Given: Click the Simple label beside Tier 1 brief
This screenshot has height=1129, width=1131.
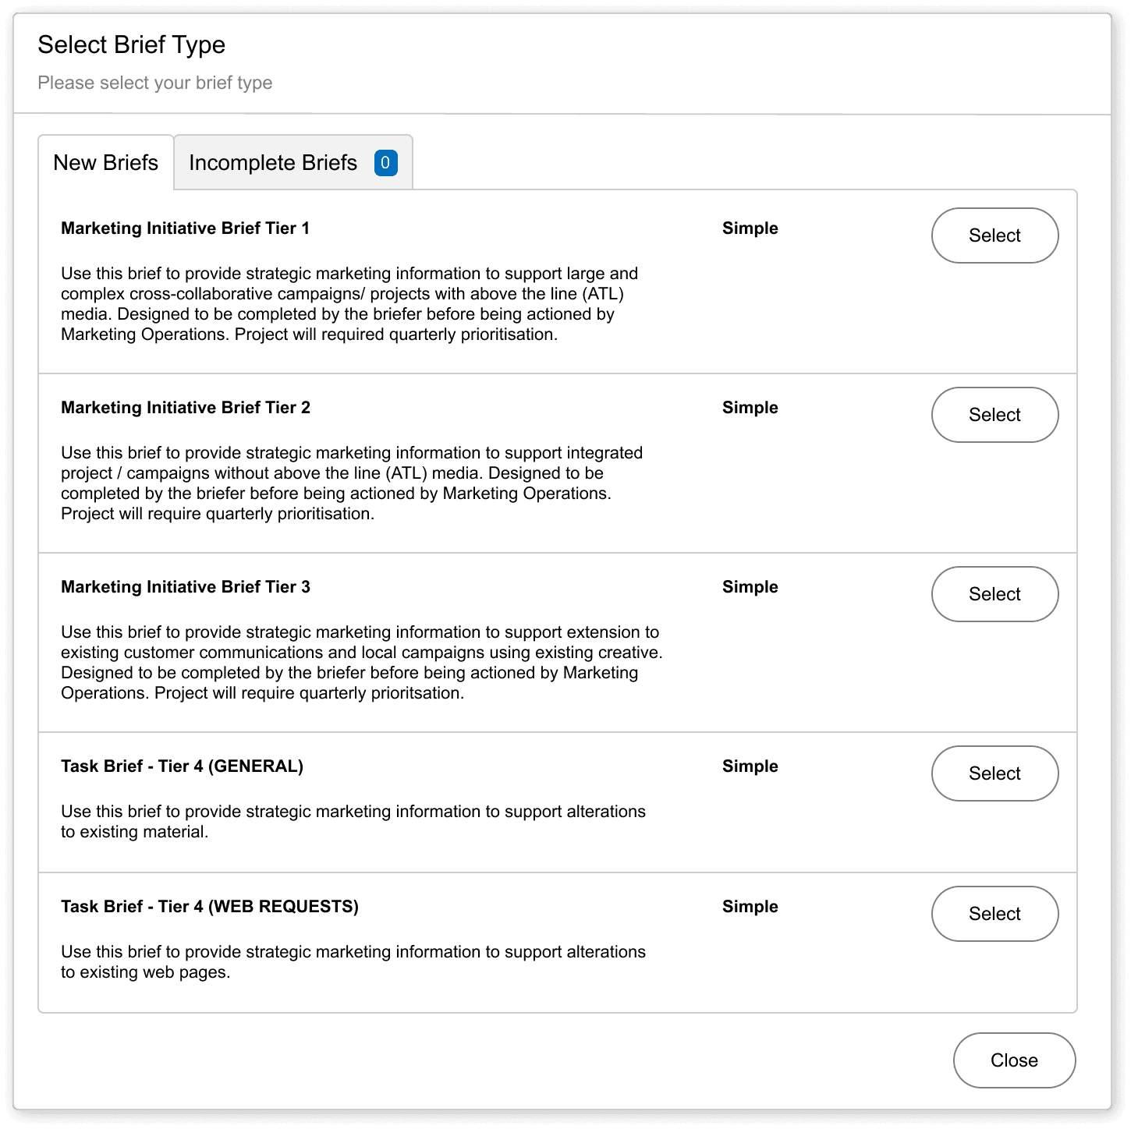Looking at the screenshot, I should point(750,228).
